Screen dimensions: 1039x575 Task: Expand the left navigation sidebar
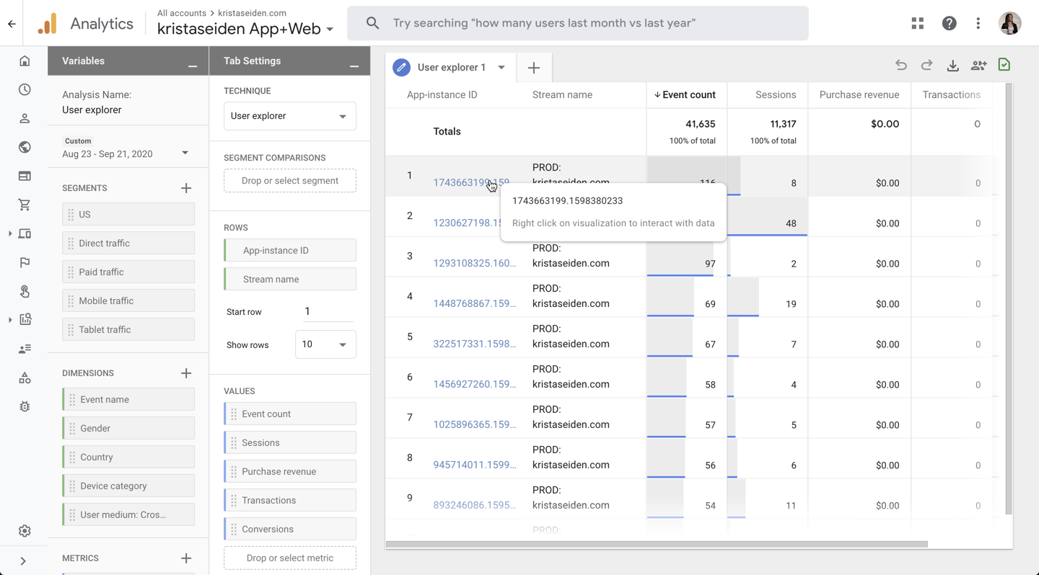[x=23, y=561]
